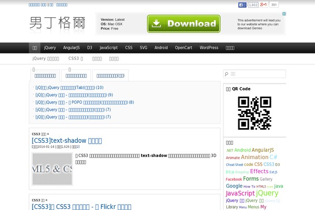This screenshot has height=210, width=315.
Task: Click the Animate tag
Action: coord(233,157)
